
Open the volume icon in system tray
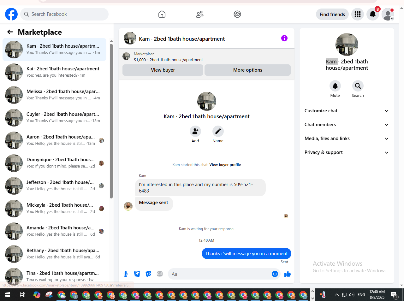pyautogui.click(x=352, y=295)
